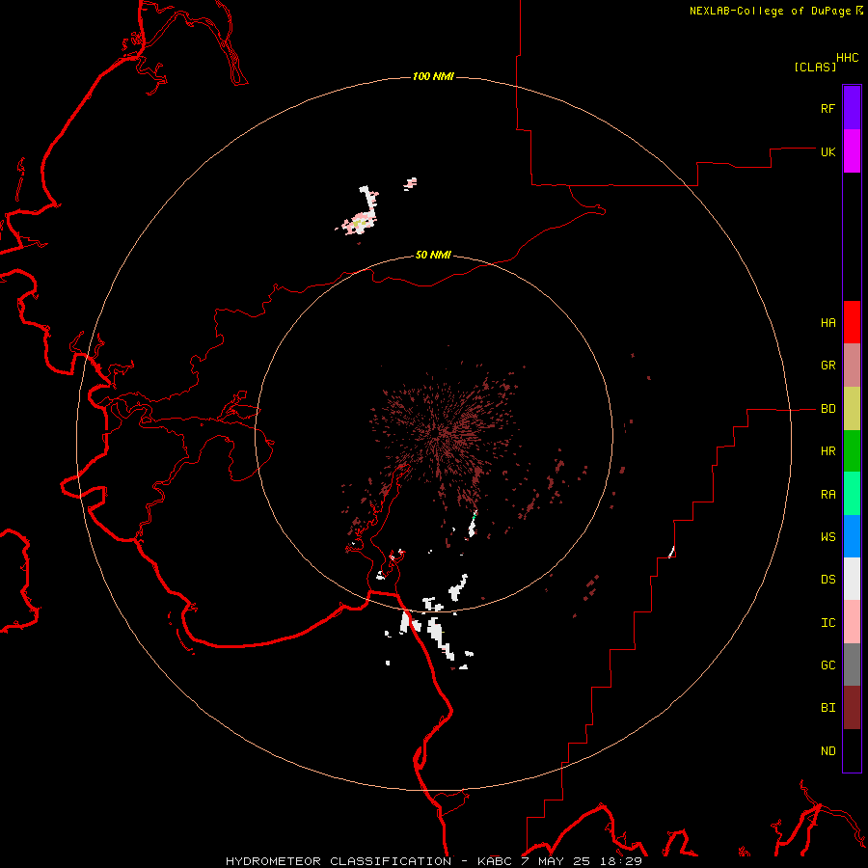
Task: Select the BD yellow legend swatch
Action: point(852,408)
